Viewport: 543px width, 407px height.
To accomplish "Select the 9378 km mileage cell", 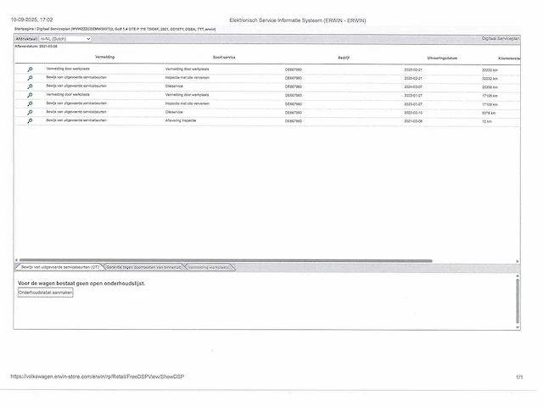I will 489,113.
